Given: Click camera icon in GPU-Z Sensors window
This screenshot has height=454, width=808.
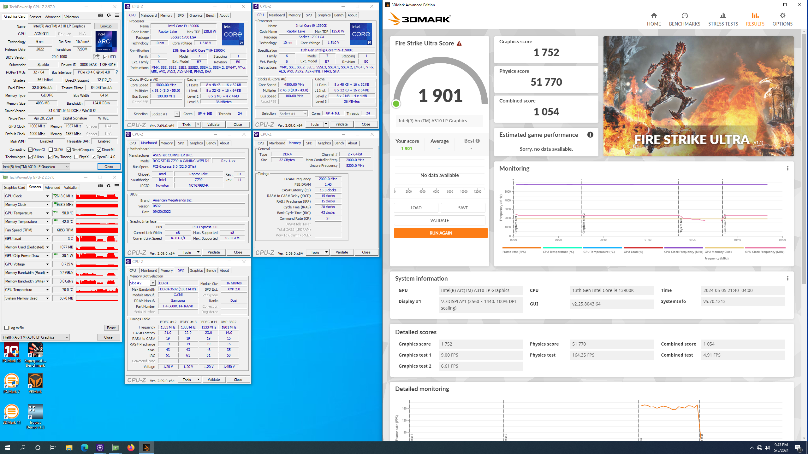Looking at the screenshot, I should click(x=100, y=186).
